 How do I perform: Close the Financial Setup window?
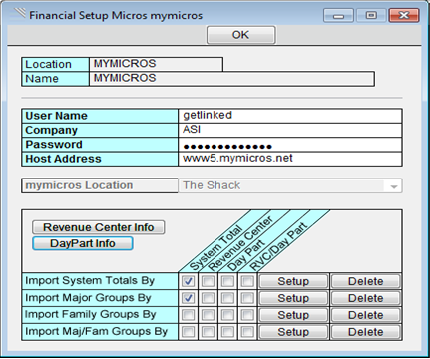click(404, 16)
